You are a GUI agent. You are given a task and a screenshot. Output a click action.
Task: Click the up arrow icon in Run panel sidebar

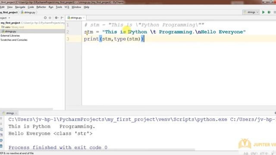pyautogui.click(x=1, y=119)
